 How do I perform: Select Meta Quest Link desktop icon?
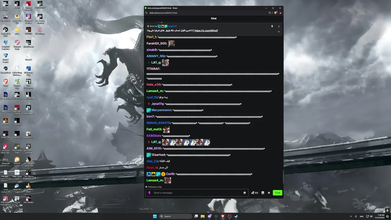pos(17,174)
